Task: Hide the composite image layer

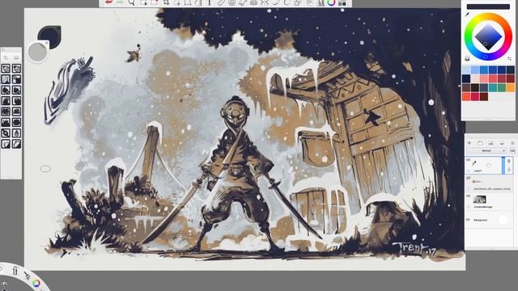Action: coord(468,196)
